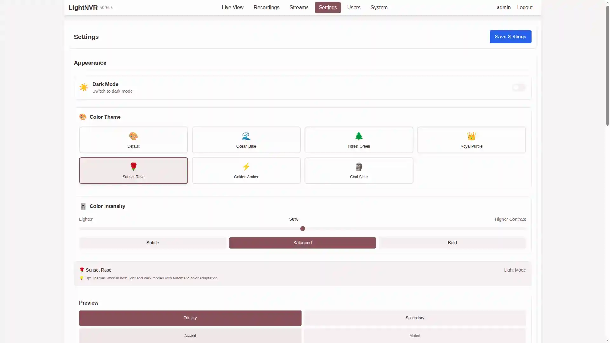Set intensity to Subtle preset
Viewport: 610px width, 343px height.
152,243
